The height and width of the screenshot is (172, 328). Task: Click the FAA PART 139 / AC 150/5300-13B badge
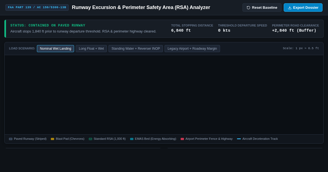pyautogui.click(x=37, y=7)
